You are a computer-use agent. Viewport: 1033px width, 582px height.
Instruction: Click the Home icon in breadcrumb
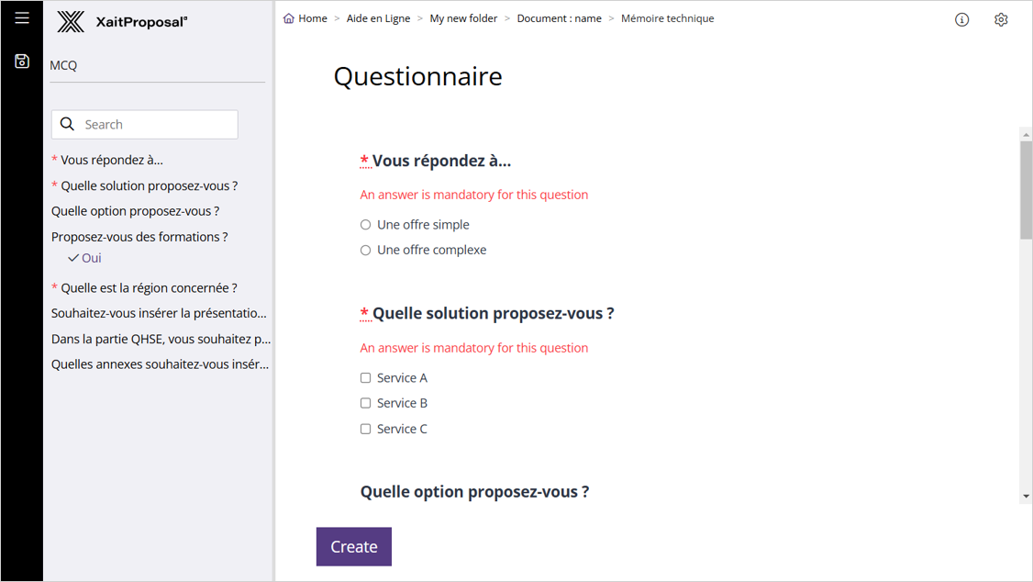(x=289, y=18)
